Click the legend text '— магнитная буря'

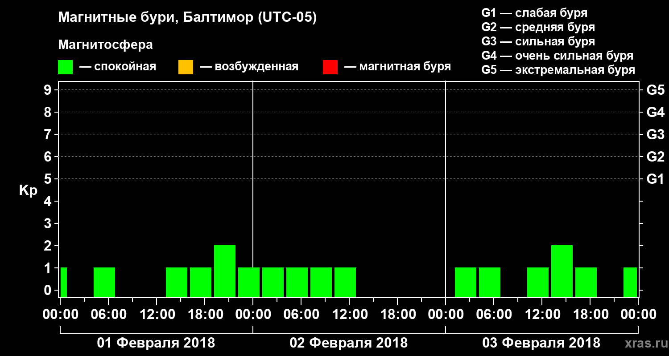click(x=397, y=67)
